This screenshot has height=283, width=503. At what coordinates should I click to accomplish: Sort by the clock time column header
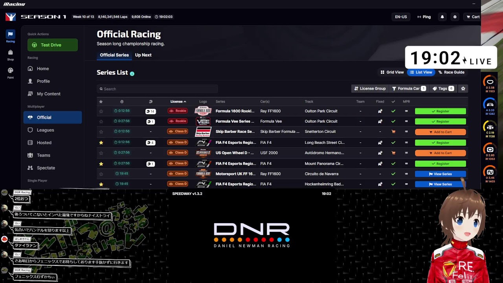click(122, 102)
